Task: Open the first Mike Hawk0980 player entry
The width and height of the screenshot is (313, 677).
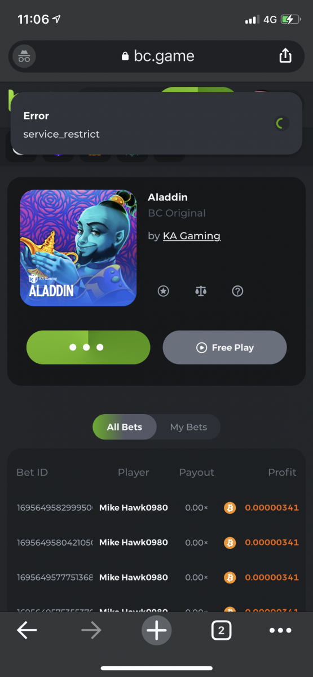Action: click(134, 508)
